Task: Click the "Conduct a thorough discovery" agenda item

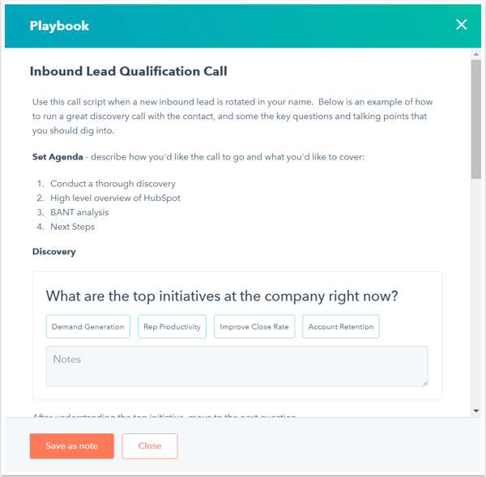Action: click(113, 184)
